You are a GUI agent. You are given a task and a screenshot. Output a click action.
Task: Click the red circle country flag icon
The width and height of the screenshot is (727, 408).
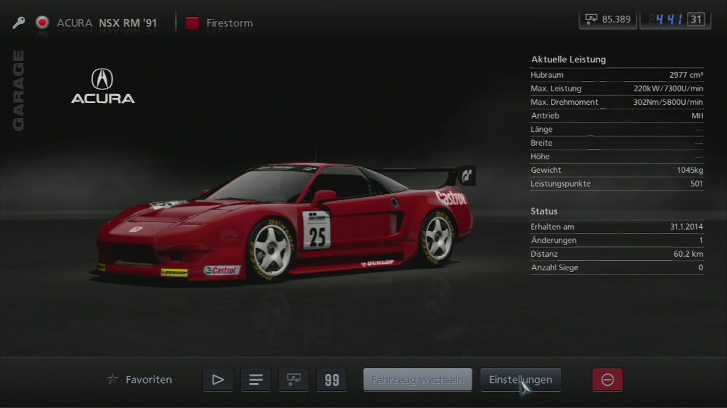pyautogui.click(x=42, y=23)
